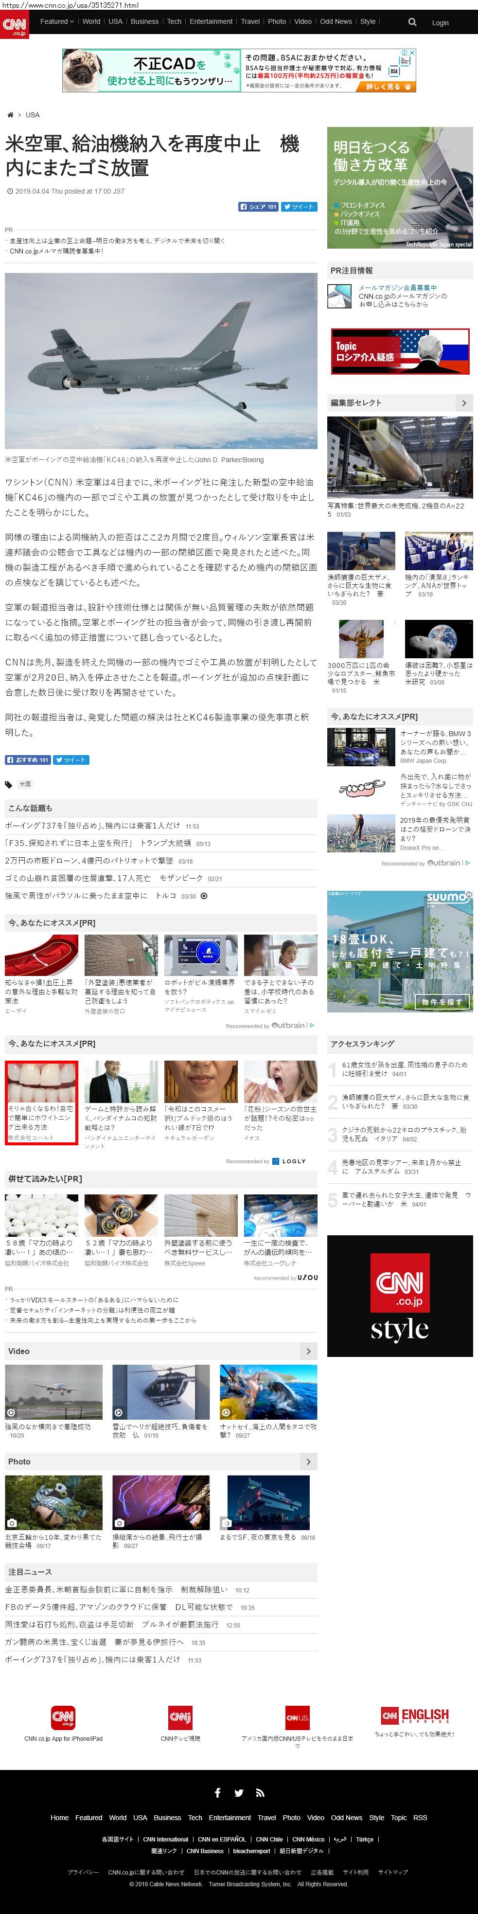478x1914 pixels.
Task: Open the Style menu item
Action: tap(368, 21)
